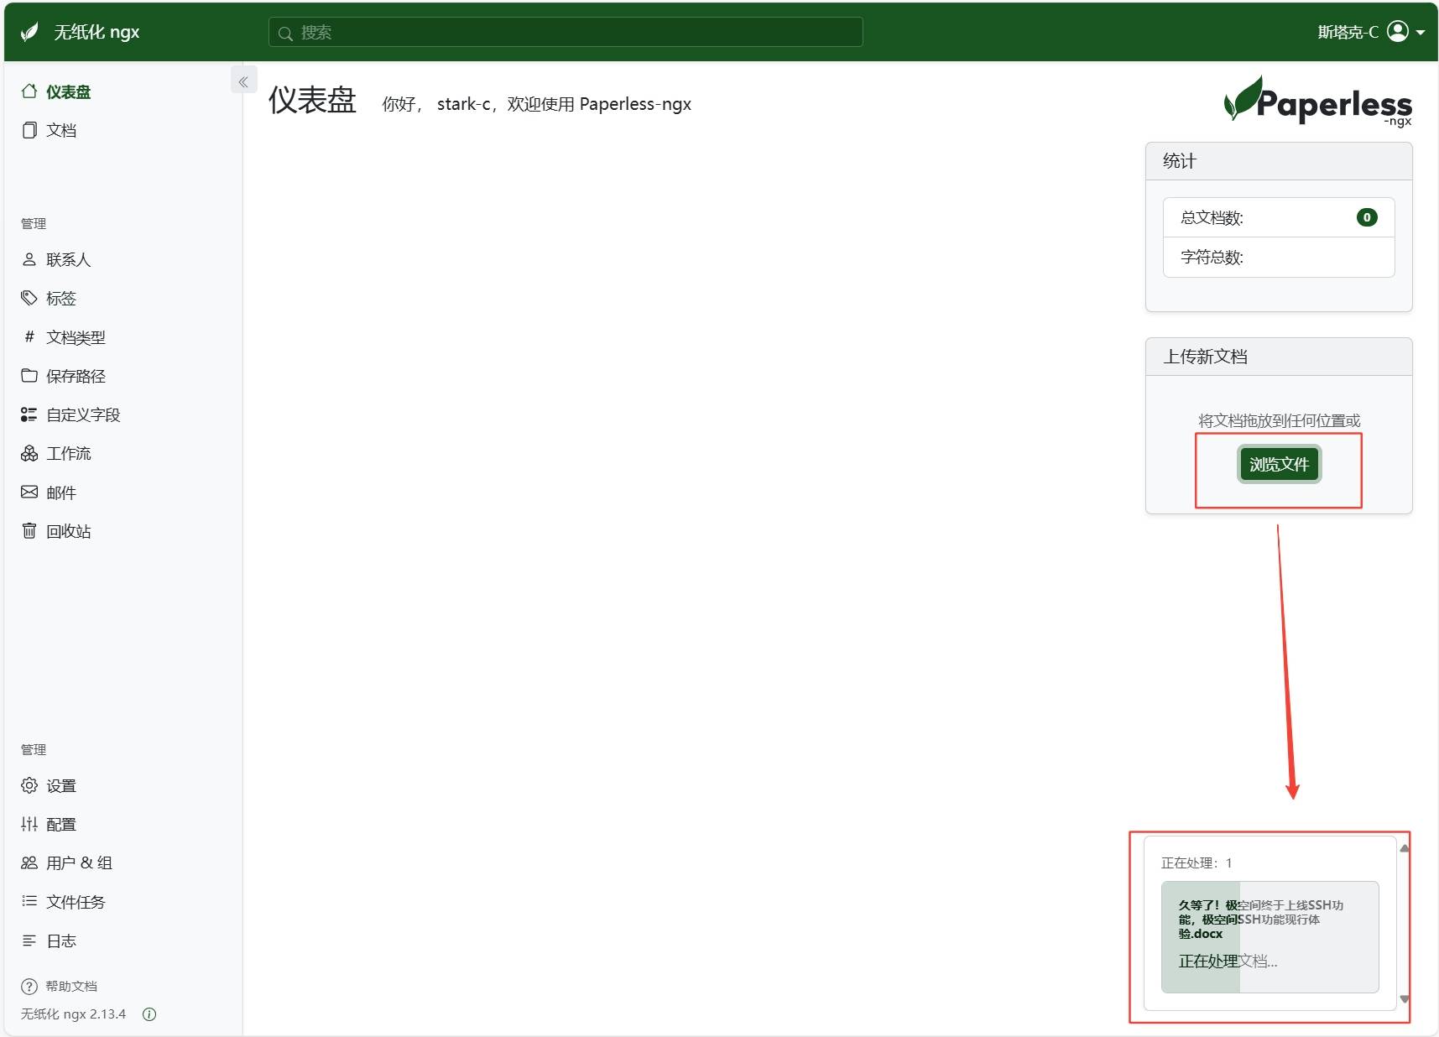Screen dimensions: 1439x1037
Task: Click the sliders icon beside 配置
Action: pyautogui.click(x=29, y=824)
